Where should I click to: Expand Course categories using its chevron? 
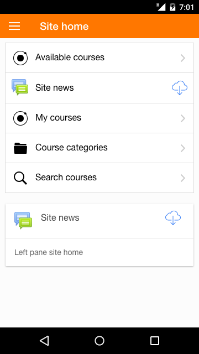tap(183, 148)
